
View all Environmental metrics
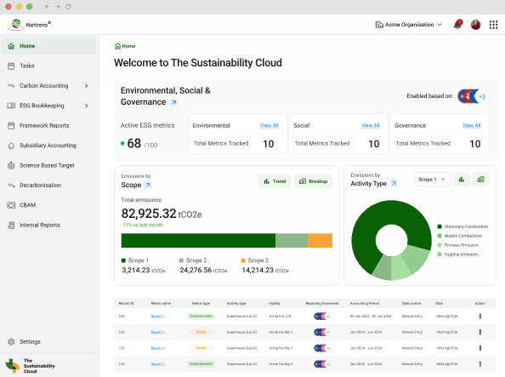270,125
